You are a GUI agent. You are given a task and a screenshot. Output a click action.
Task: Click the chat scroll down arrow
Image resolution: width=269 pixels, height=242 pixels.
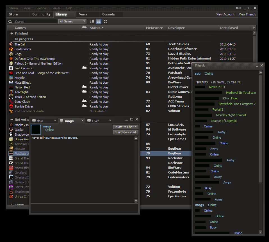[136, 201]
